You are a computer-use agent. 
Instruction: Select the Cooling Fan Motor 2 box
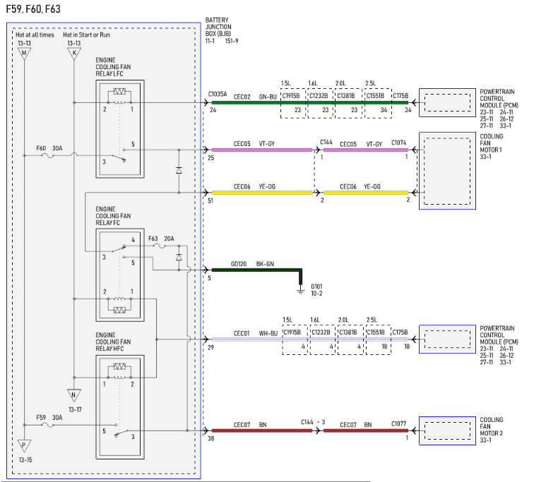point(447,431)
